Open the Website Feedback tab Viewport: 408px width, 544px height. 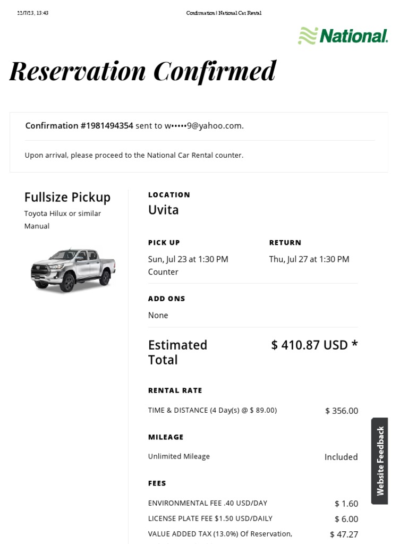[x=379, y=461]
